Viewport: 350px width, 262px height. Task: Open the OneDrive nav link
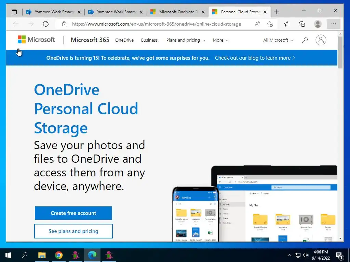[x=124, y=40]
